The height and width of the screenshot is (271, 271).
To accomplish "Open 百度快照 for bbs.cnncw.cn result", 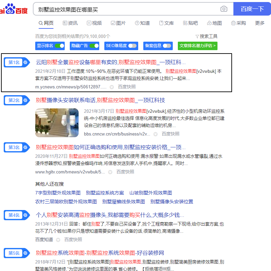I will (170, 134).
